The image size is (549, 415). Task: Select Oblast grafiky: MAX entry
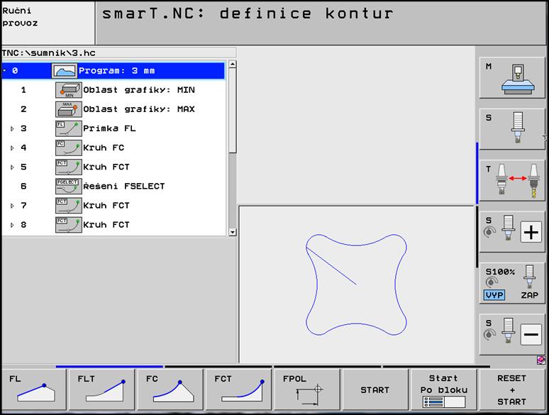click(138, 109)
